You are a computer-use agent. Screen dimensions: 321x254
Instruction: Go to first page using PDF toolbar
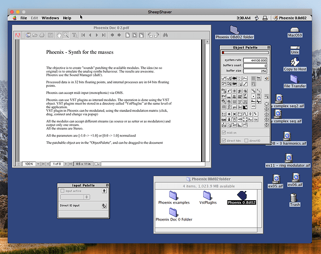83,35
